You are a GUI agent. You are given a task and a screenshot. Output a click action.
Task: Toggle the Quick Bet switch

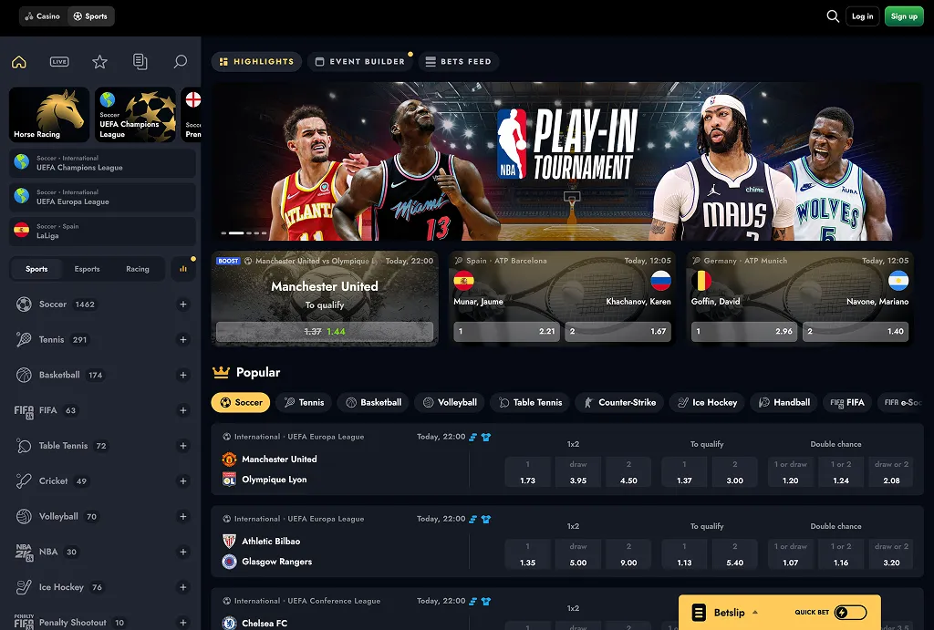pyautogui.click(x=850, y=613)
